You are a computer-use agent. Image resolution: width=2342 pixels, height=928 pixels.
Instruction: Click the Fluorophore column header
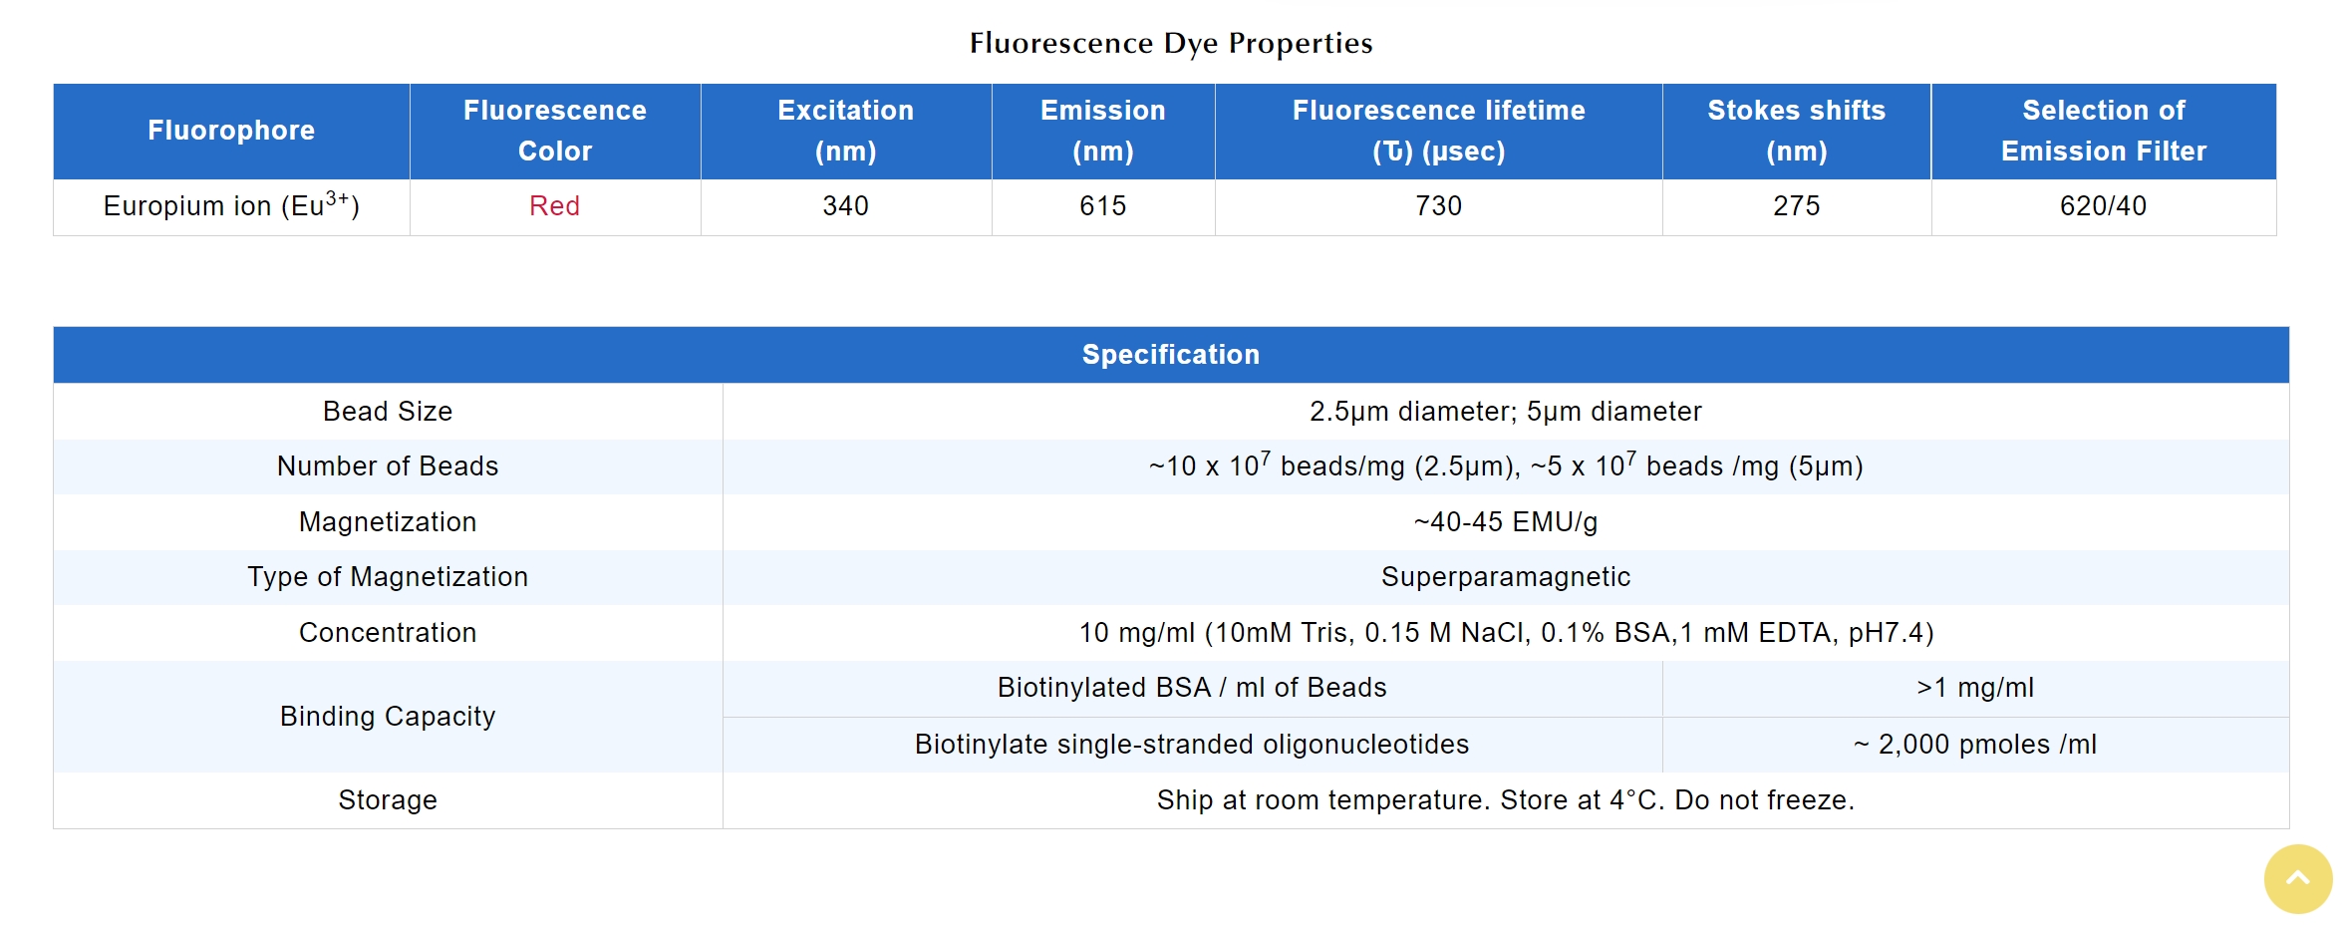click(x=231, y=131)
